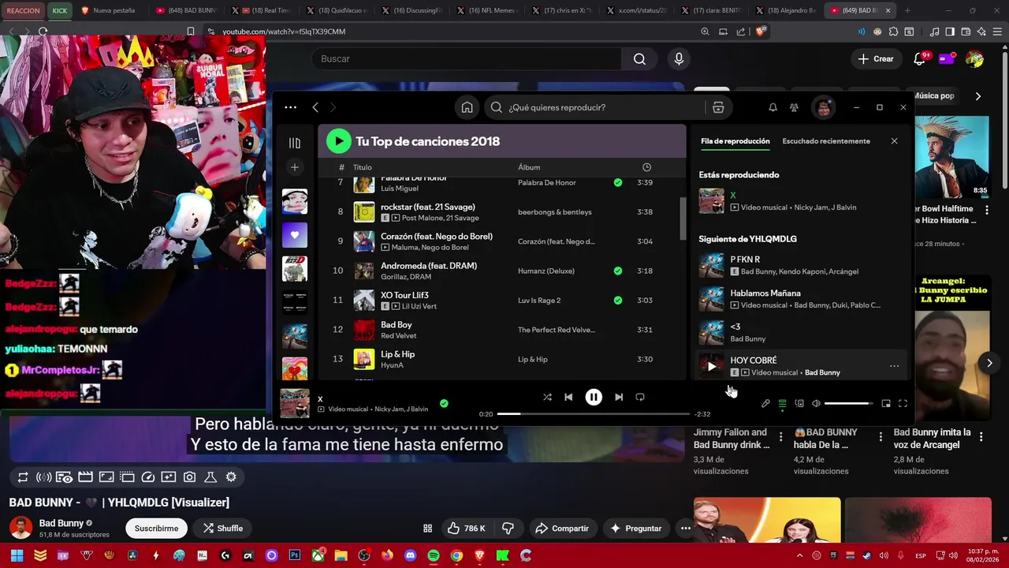
Task: Open Spotify Browse icon in search bar
Action: click(x=718, y=107)
